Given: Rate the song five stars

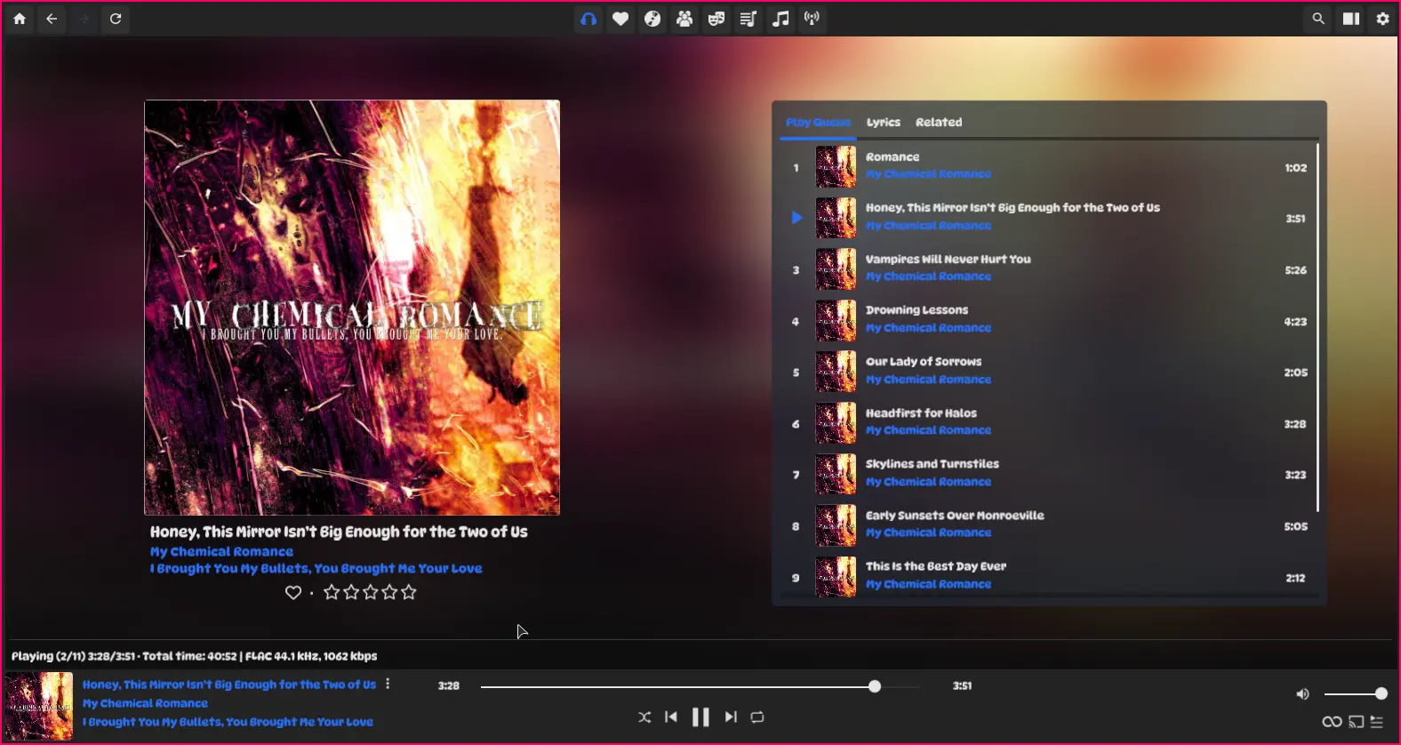Looking at the screenshot, I should (x=408, y=592).
